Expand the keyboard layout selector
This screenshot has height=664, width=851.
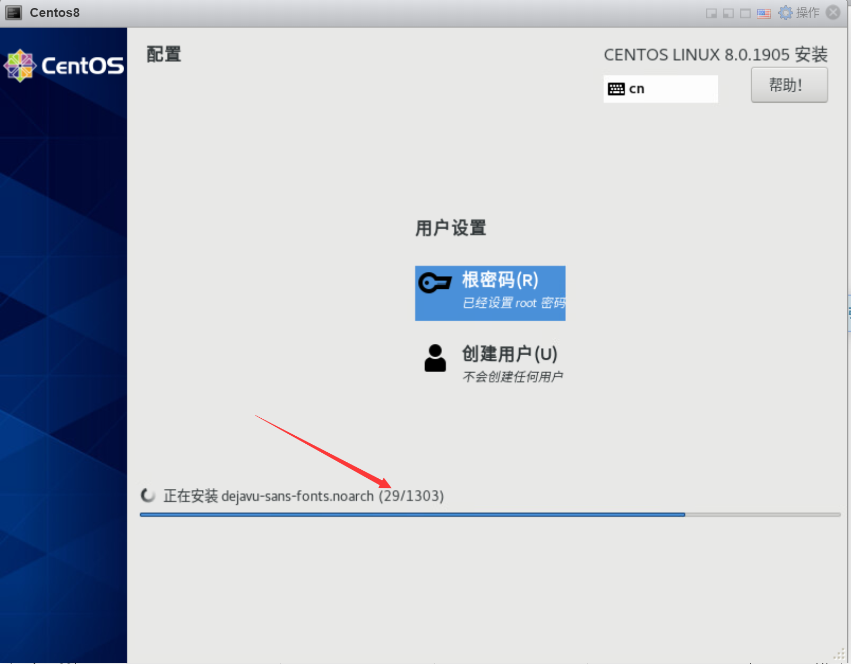(x=660, y=89)
